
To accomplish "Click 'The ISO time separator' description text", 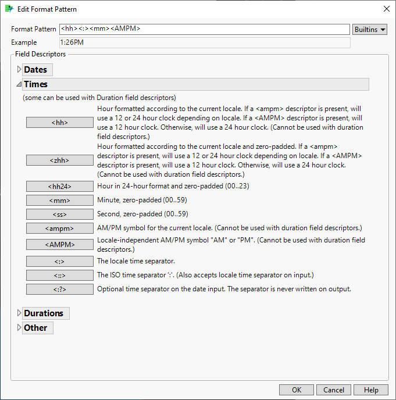I will [x=205, y=275].
